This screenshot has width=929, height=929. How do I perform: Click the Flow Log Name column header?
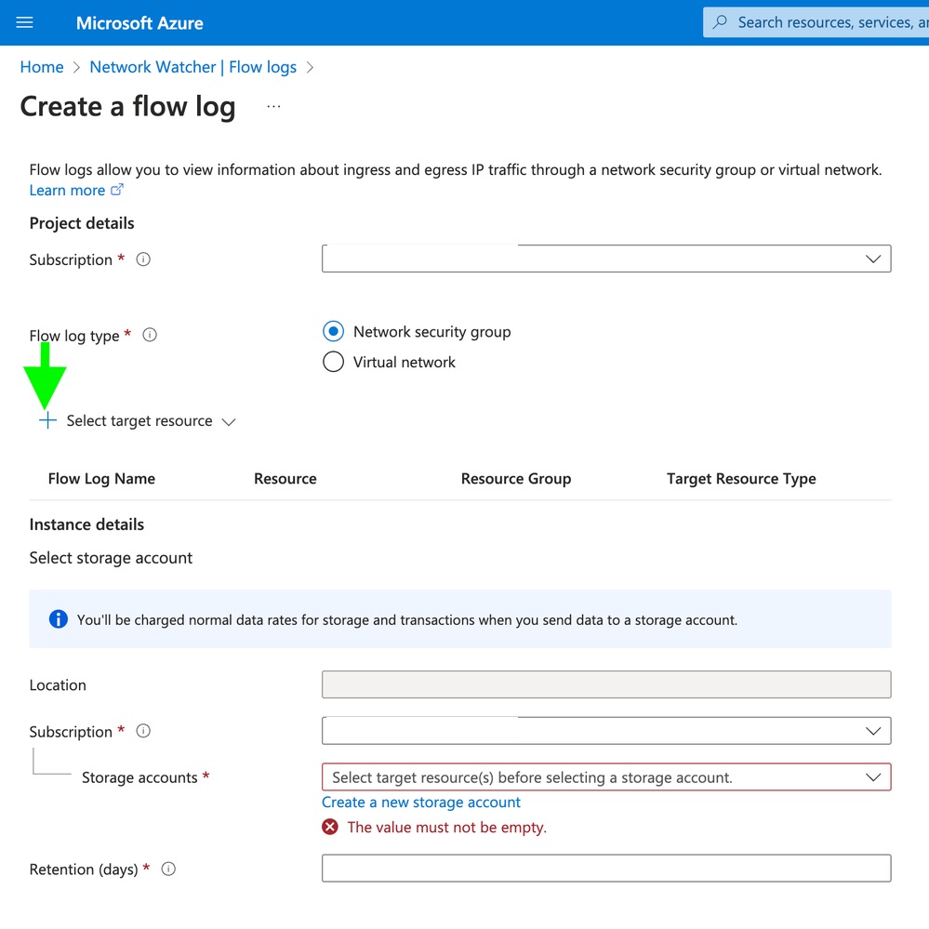(101, 479)
